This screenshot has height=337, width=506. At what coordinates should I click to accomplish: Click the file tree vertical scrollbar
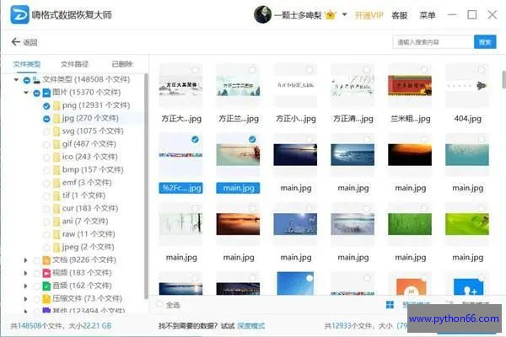tap(146, 185)
